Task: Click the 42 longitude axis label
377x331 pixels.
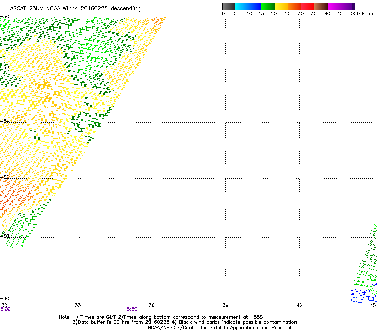Action: pos(299,305)
